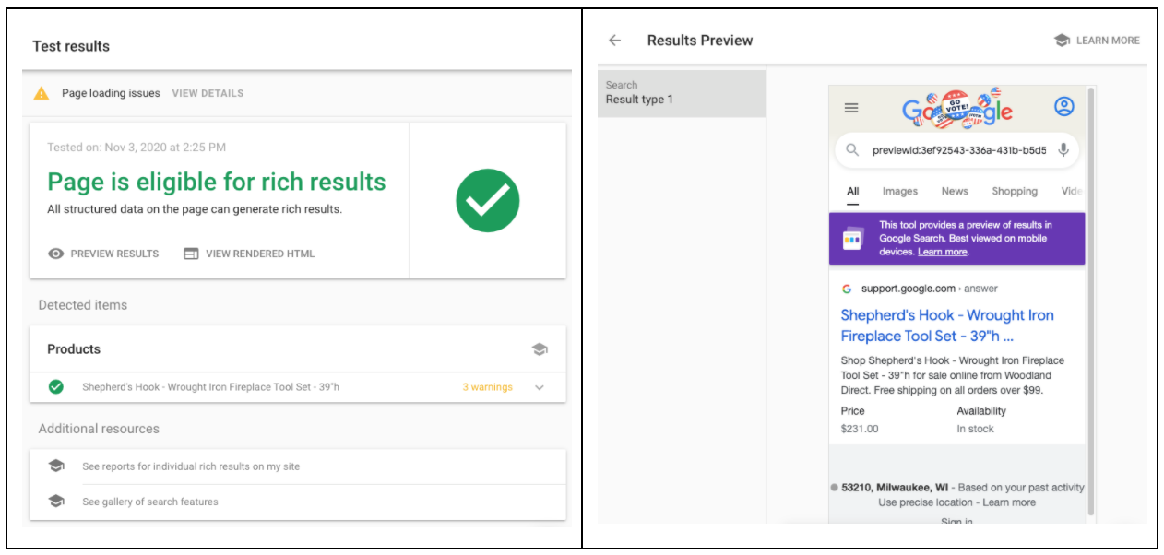This screenshot has height=555, width=1164.
Task: Click the green check beside Shepherd's Hook item
Action: [56, 387]
